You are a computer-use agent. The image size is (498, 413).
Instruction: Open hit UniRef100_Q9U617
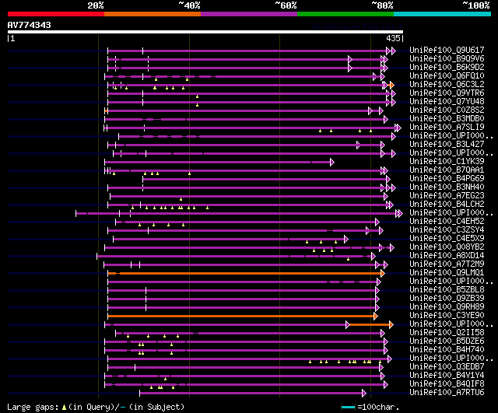[447, 50]
